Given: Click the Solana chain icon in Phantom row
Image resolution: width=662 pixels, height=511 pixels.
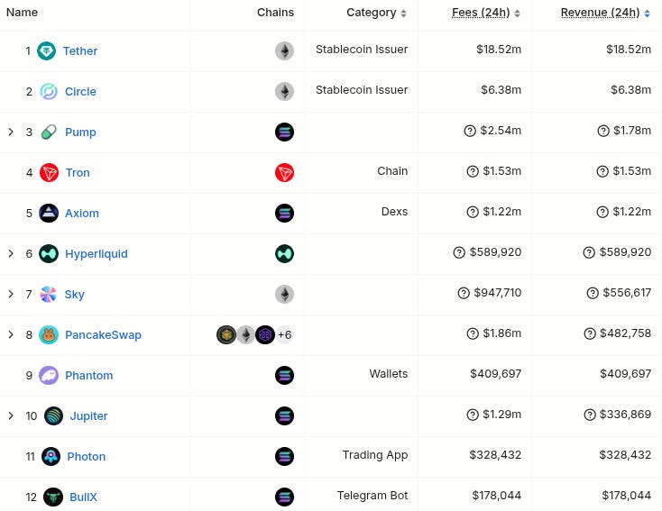Looking at the screenshot, I should coord(285,375).
